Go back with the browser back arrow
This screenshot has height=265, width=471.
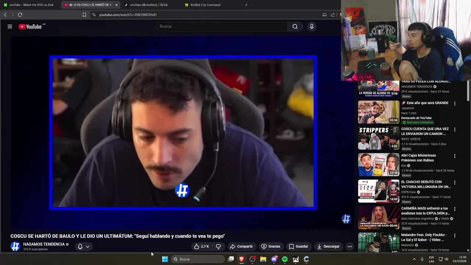tap(5, 15)
